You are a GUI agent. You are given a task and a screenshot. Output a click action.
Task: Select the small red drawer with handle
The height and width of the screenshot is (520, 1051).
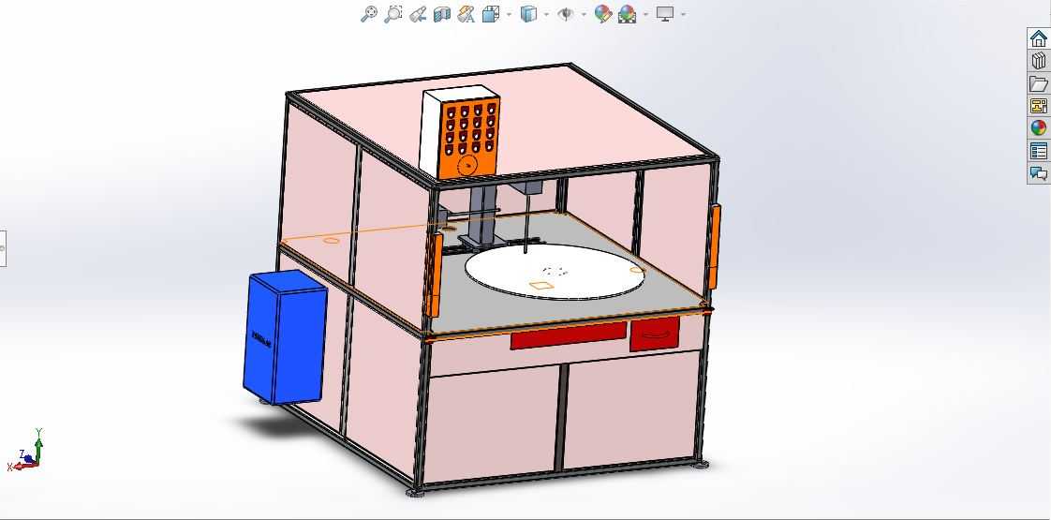tap(654, 334)
